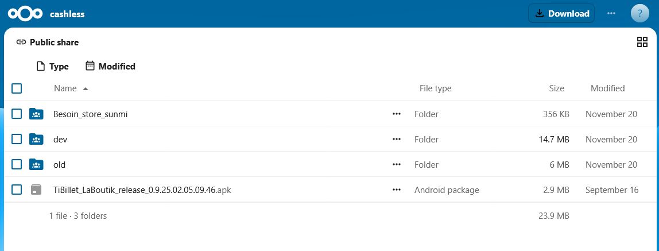Image resolution: width=659 pixels, height=251 pixels.
Task: Sort list by Modified column header
Action: [607, 88]
